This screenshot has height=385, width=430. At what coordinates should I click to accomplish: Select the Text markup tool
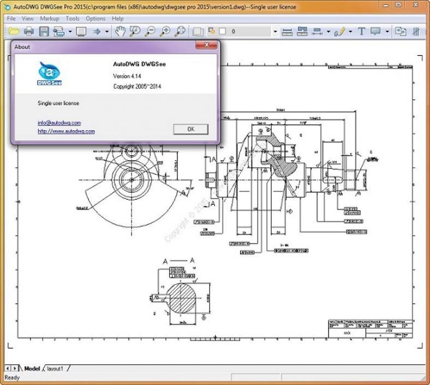click(x=361, y=31)
